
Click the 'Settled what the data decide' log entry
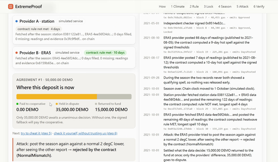(x=208, y=155)
